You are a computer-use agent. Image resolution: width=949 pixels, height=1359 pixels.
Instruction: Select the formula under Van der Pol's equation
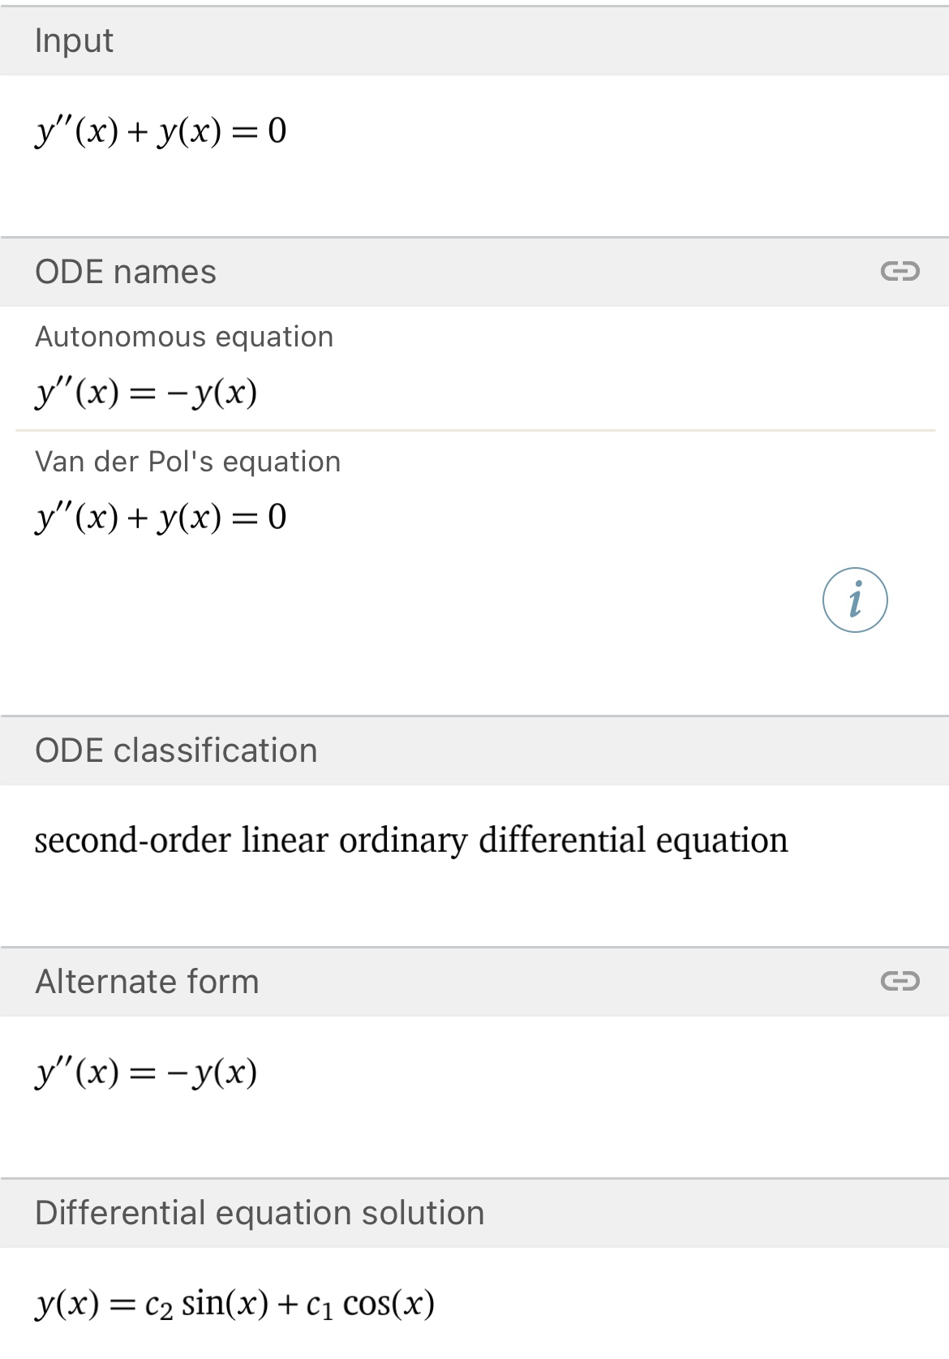[161, 517]
